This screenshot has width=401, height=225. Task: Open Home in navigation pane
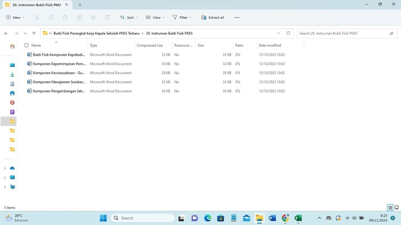click(x=12, y=46)
